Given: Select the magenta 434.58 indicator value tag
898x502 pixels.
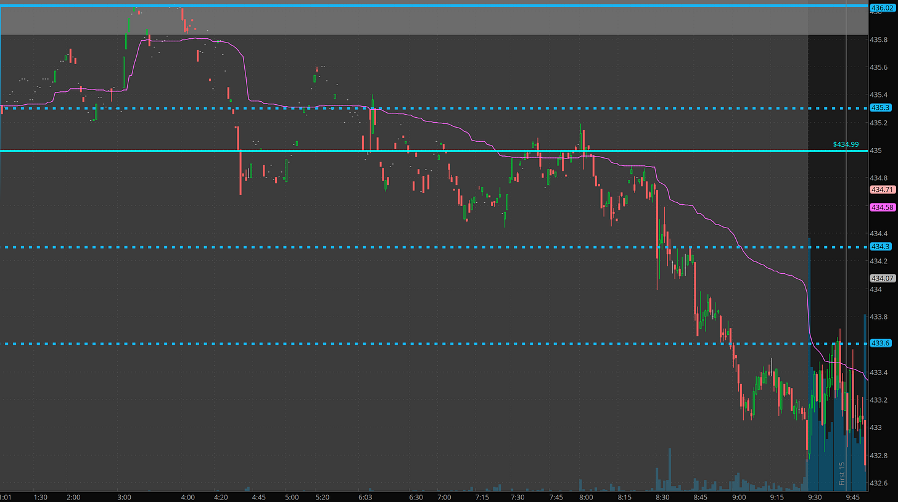Looking at the screenshot, I should (881, 207).
